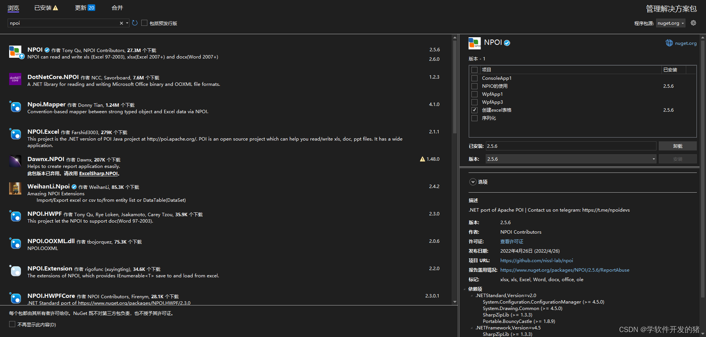Open the github.com/nissl-lab/npoi project URL
This screenshot has height=337, width=706.
click(537, 261)
